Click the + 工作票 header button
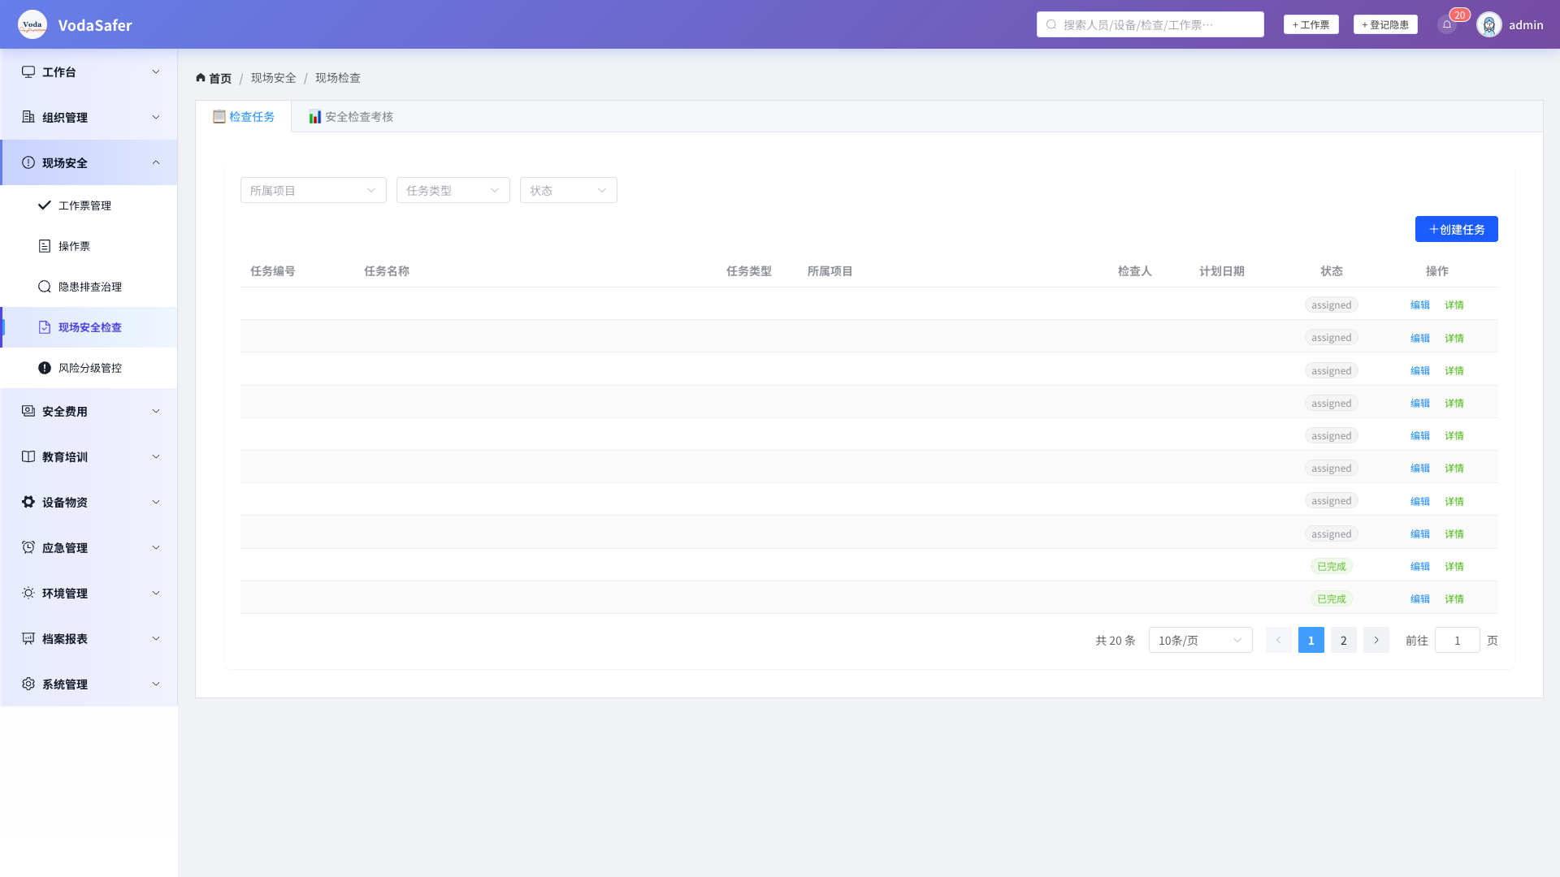This screenshot has width=1560, height=877. tap(1311, 24)
